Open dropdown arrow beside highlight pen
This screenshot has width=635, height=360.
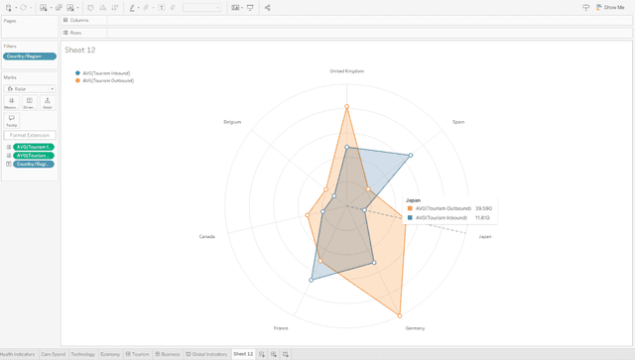pyautogui.click(x=139, y=8)
